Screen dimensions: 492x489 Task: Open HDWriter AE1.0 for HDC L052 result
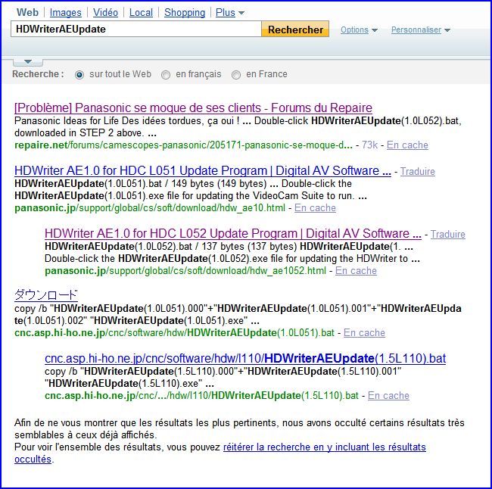(233, 233)
